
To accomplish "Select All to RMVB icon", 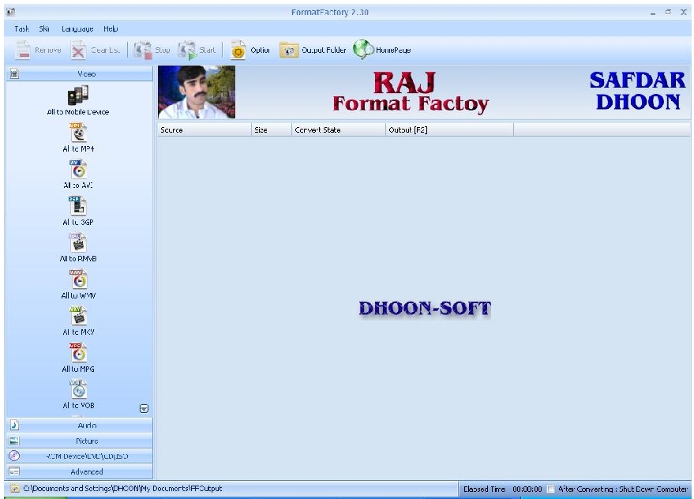I will click(78, 242).
